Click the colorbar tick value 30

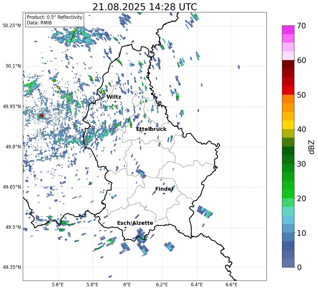[x=301, y=164]
